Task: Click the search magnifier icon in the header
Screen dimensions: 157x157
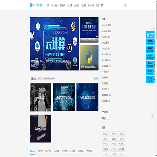Action: tap(125, 6)
